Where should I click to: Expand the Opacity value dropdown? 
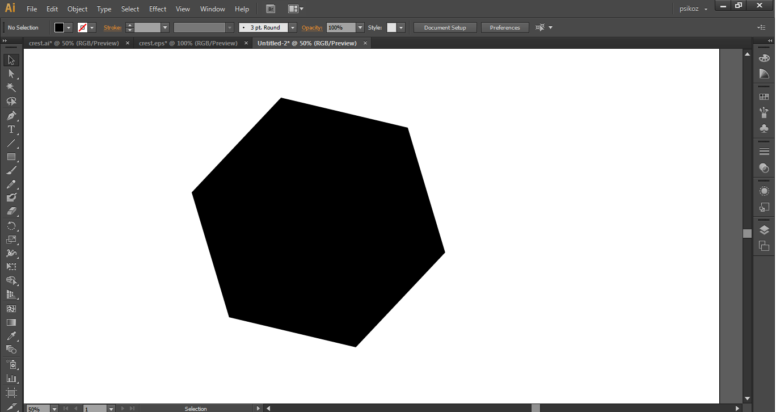click(x=360, y=27)
